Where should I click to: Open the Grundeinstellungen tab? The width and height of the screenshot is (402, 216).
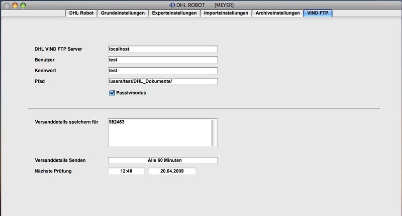click(122, 13)
